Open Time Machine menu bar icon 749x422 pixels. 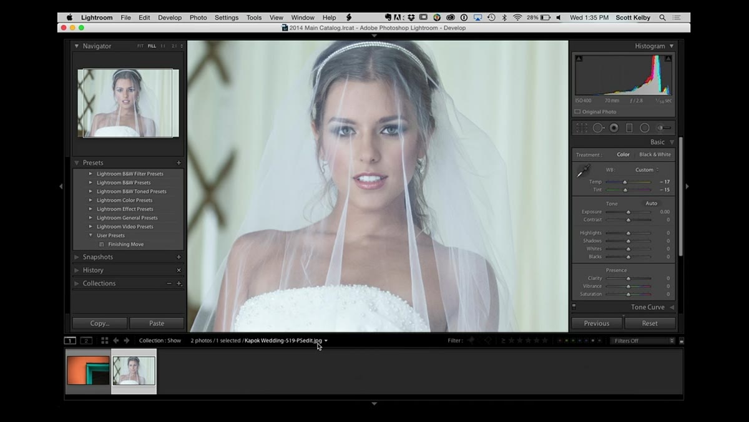click(x=491, y=17)
